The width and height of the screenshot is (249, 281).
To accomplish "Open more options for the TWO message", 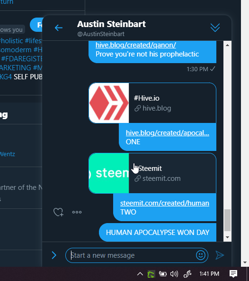I will point(77,212).
